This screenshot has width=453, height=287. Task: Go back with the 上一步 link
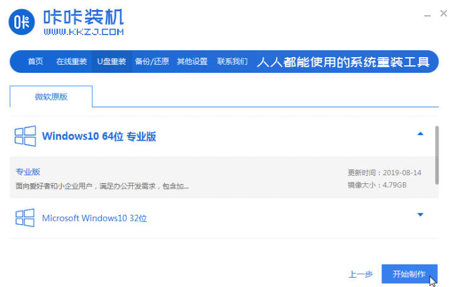pyautogui.click(x=361, y=274)
